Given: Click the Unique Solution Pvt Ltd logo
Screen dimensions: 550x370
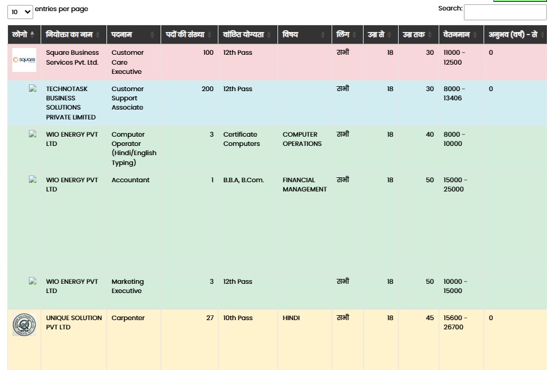Looking at the screenshot, I should coord(24,324).
